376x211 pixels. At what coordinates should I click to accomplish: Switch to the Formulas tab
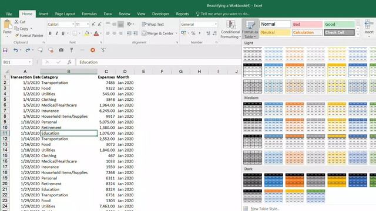point(89,14)
